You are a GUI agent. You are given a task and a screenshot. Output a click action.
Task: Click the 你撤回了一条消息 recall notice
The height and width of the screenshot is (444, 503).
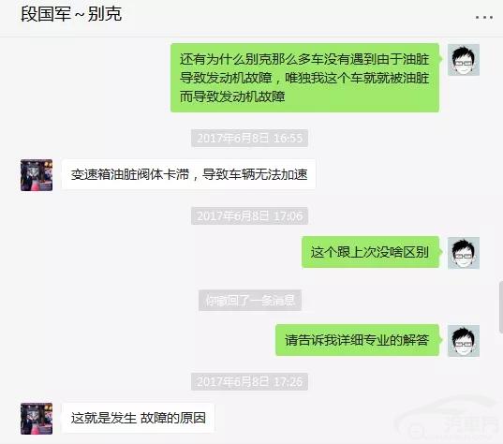pyautogui.click(x=250, y=301)
